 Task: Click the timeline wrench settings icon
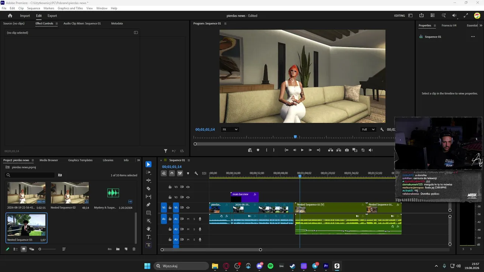[x=196, y=173]
